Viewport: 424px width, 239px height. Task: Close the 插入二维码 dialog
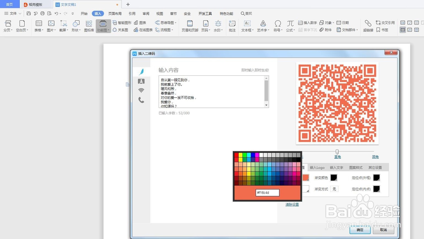391,52
